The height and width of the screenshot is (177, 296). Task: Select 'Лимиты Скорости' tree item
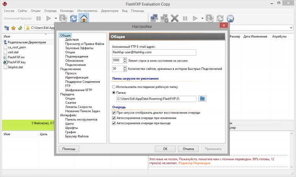click(79, 107)
